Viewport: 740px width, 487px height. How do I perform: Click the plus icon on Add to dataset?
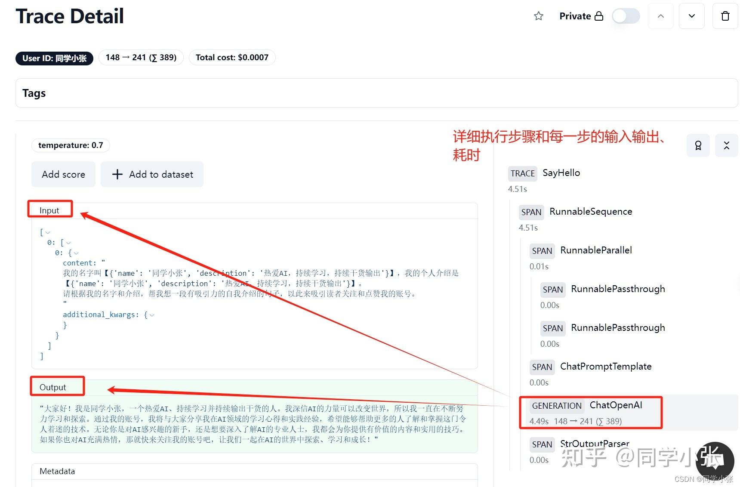(x=117, y=174)
